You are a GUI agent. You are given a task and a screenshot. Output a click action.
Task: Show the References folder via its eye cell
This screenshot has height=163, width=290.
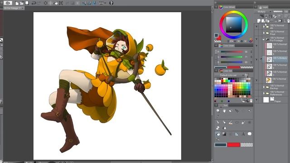point(256,93)
